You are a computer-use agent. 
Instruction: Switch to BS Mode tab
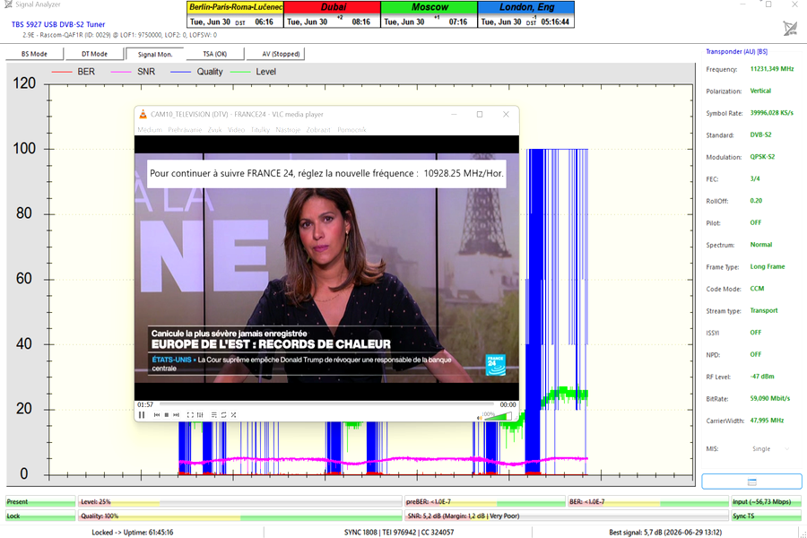[x=34, y=54]
